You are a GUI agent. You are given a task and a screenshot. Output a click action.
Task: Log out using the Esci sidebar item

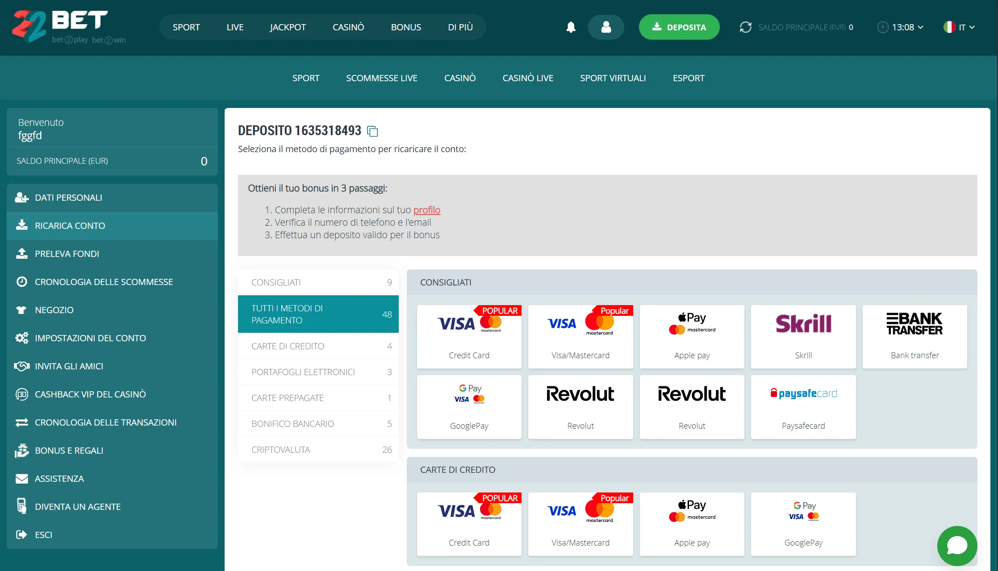pyautogui.click(x=43, y=534)
